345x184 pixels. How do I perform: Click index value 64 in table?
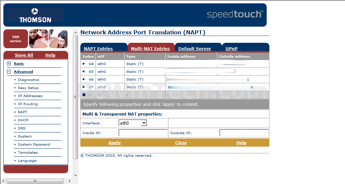(x=91, y=64)
